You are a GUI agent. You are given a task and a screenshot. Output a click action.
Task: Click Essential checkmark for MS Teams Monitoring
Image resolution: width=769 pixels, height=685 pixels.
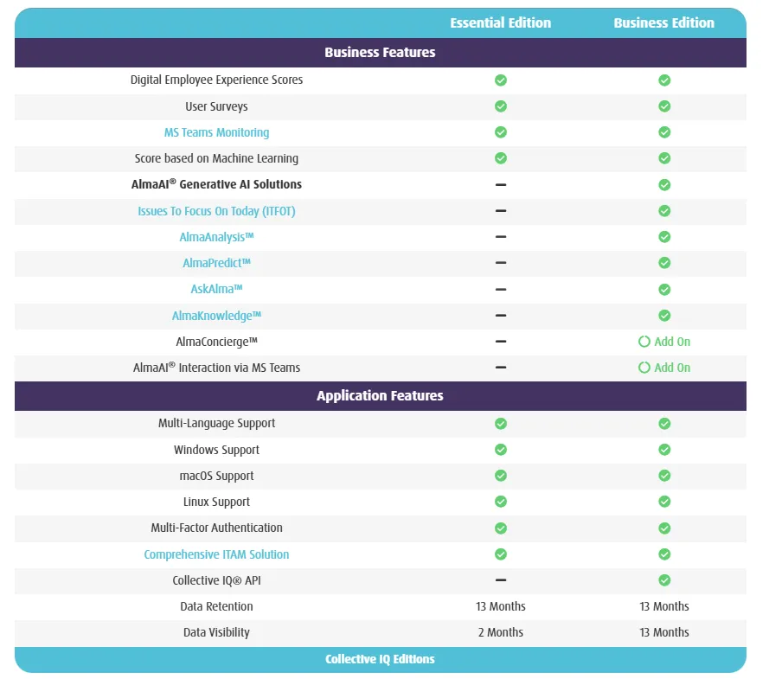(x=501, y=132)
